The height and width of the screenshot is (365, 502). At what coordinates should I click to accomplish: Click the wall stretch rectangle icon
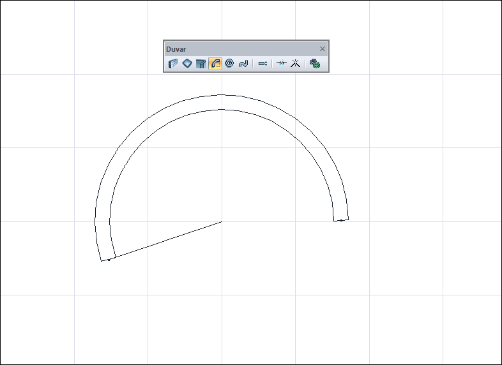pyautogui.click(x=262, y=64)
